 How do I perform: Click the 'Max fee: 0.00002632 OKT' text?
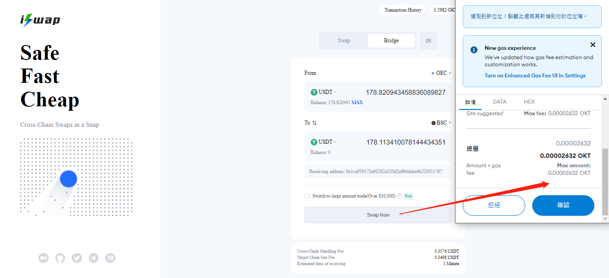(557, 113)
